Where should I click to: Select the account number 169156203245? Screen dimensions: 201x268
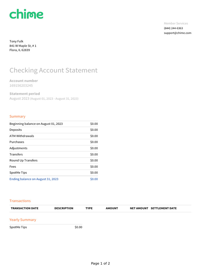21,86
